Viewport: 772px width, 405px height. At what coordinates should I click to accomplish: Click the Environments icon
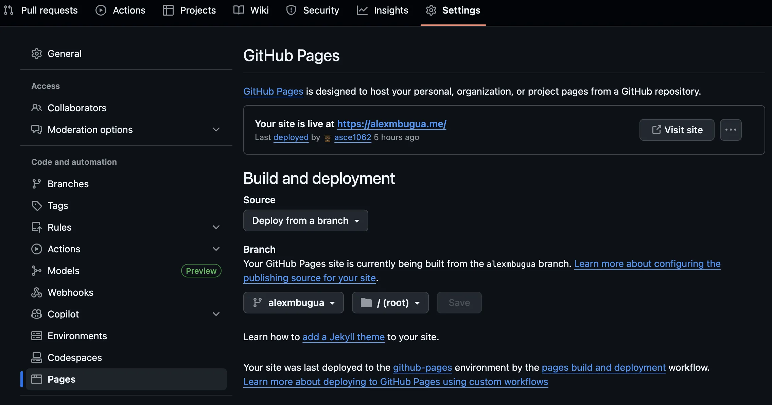[x=37, y=335]
